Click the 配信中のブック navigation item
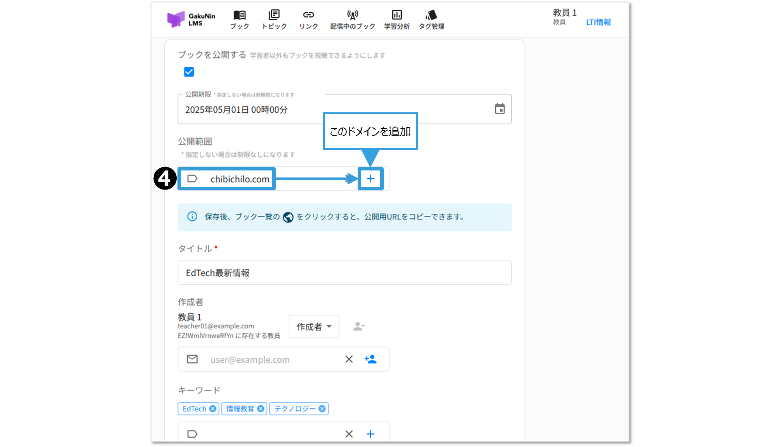 [x=353, y=20]
